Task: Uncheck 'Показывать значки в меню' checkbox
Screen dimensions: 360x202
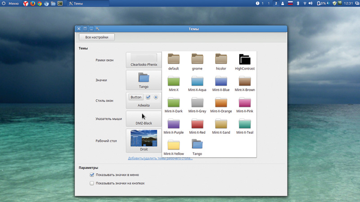Action: (x=92, y=175)
